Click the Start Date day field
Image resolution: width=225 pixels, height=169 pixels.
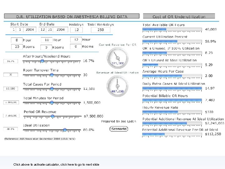tap(20, 30)
